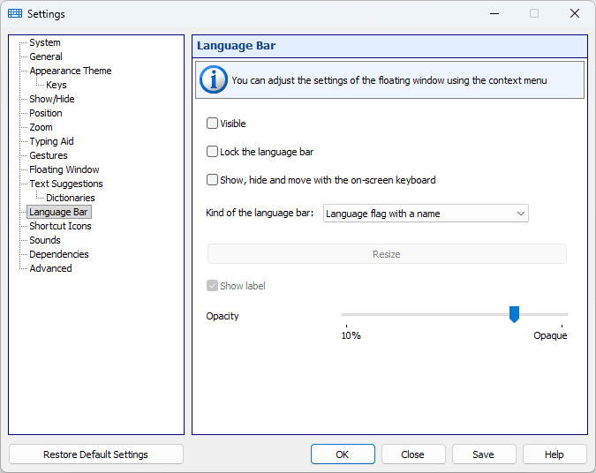Open the Show/Hide settings
The width and height of the screenshot is (596, 473).
pos(52,99)
